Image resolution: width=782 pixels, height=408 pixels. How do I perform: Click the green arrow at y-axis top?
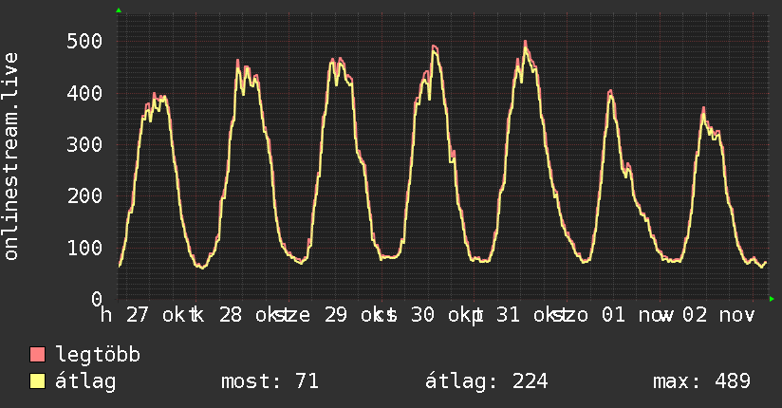[x=119, y=10]
